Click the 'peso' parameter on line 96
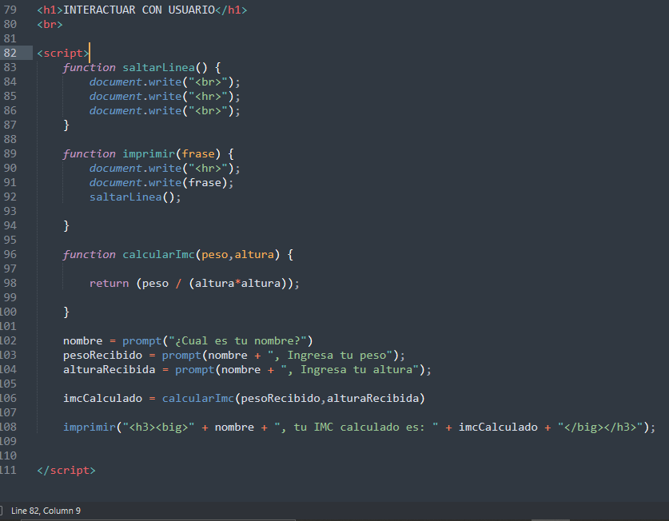This screenshot has width=669, height=521. (x=215, y=255)
